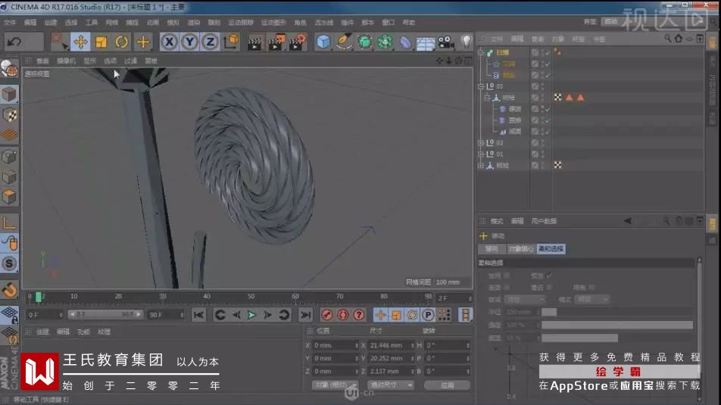Image resolution: width=721 pixels, height=405 pixels.
Task: Open the 文件 menu in the menu bar
Action: [x=9, y=22]
